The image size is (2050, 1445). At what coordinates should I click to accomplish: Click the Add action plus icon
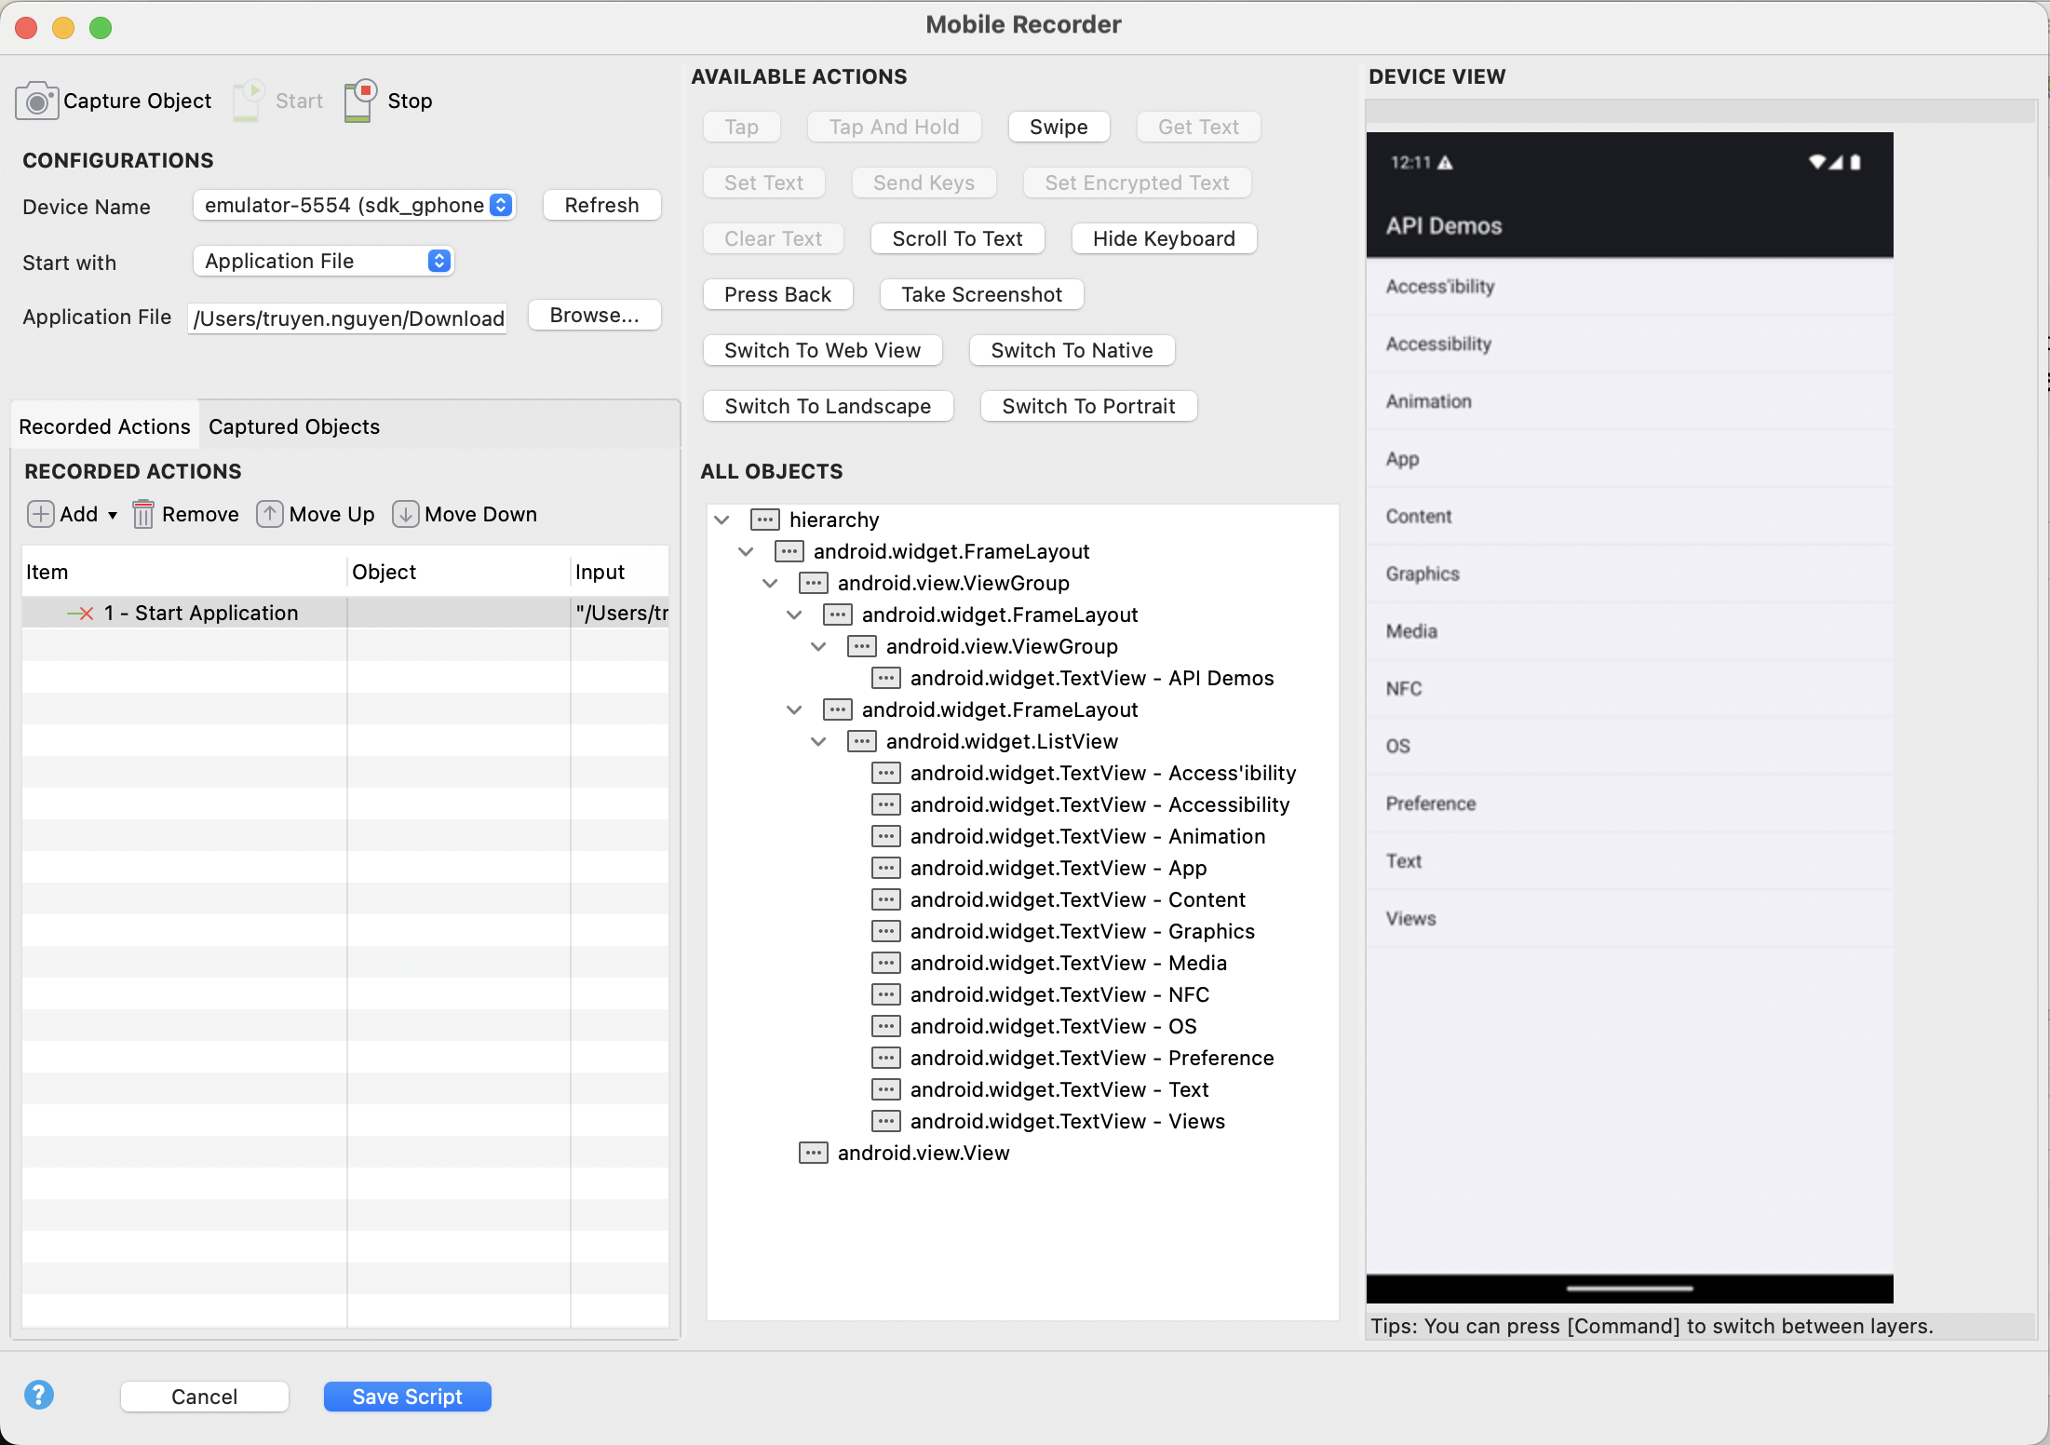tap(40, 514)
